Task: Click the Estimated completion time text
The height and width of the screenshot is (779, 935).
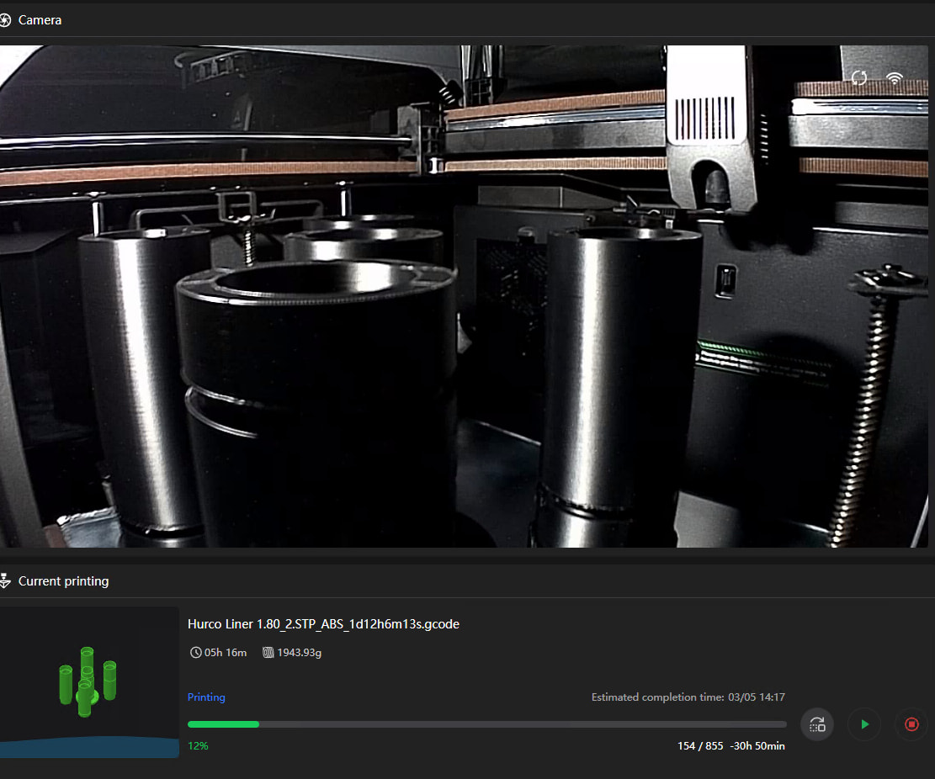Action: (x=688, y=697)
